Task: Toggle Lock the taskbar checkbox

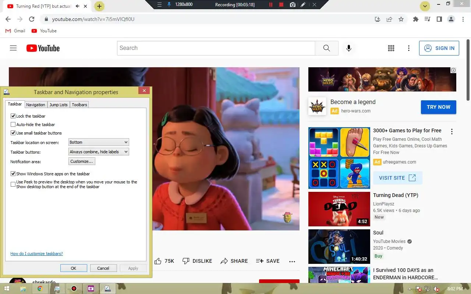Action: pos(13,116)
